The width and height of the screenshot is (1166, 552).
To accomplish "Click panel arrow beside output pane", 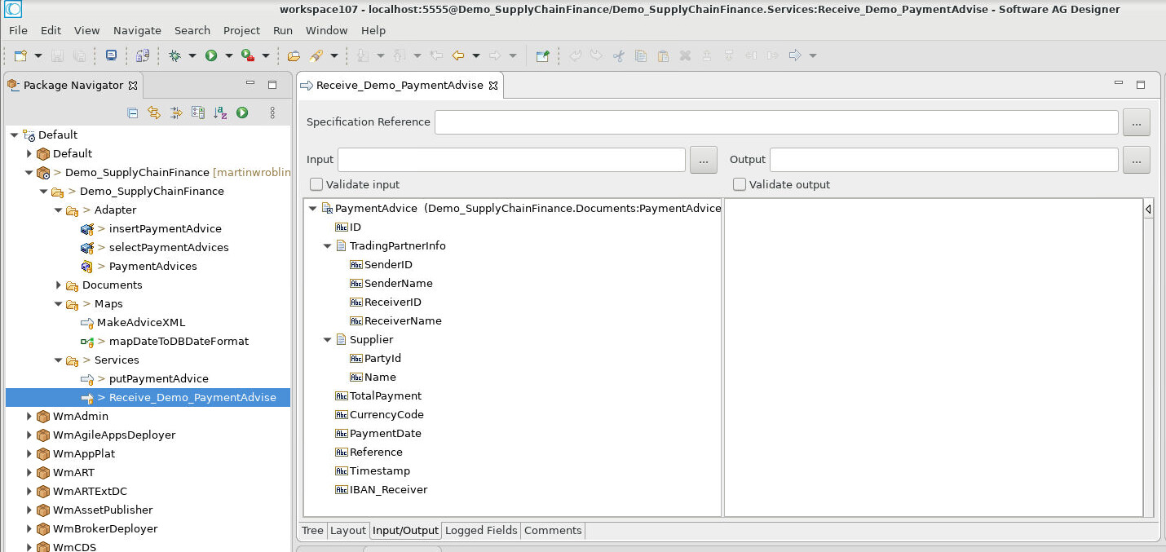I will click(x=1148, y=210).
